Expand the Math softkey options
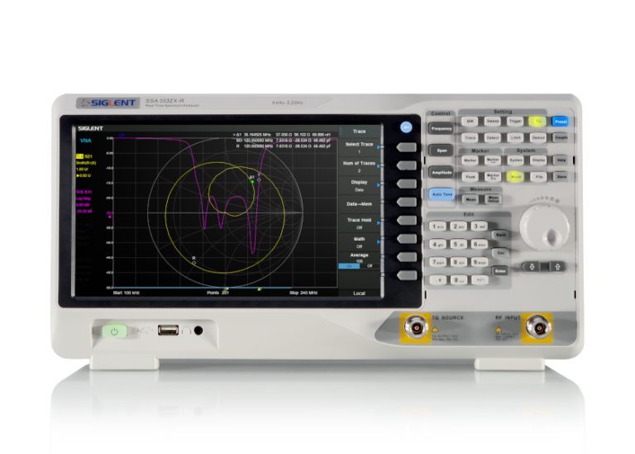The width and height of the screenshot is (635, 454). pos(359,241)
